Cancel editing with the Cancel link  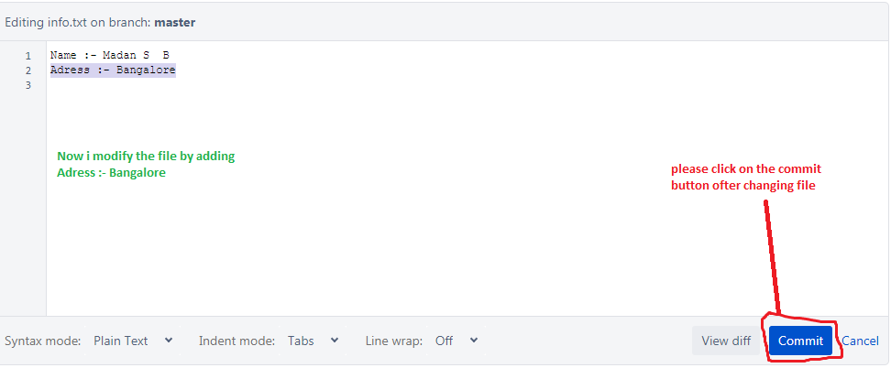tap(860, 341)
